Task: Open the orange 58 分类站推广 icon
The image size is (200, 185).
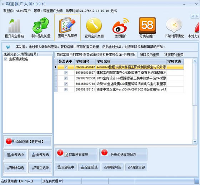Action: pyautogui.click(x=147, y=25)
